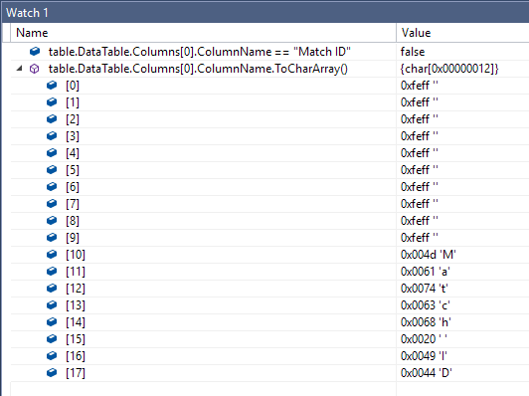
Task: Select the value 'false' in the first row
Action: coord(413,52)
